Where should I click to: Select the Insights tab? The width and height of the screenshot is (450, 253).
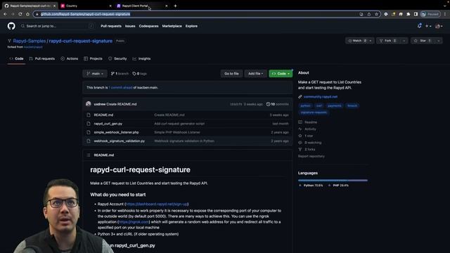[x=141, y=58]
